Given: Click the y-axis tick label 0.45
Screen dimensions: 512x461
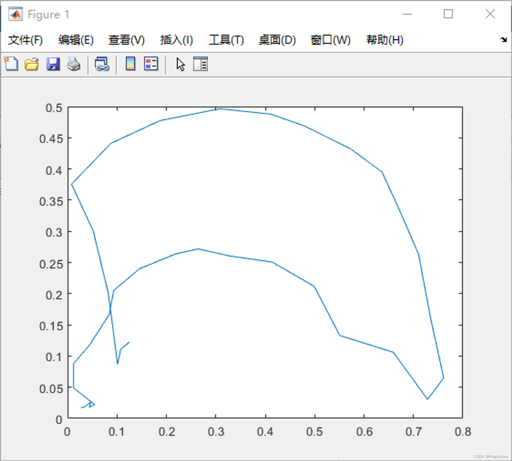Looking at the screenshot, I should (x=51, y=139).
